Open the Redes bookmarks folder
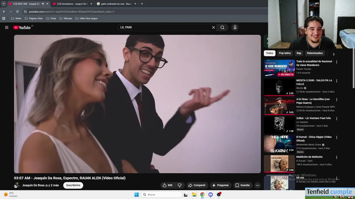355x199 pixels. point(16,19)
